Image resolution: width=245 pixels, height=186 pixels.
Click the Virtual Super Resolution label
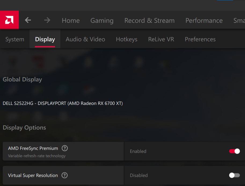[33, 175]
